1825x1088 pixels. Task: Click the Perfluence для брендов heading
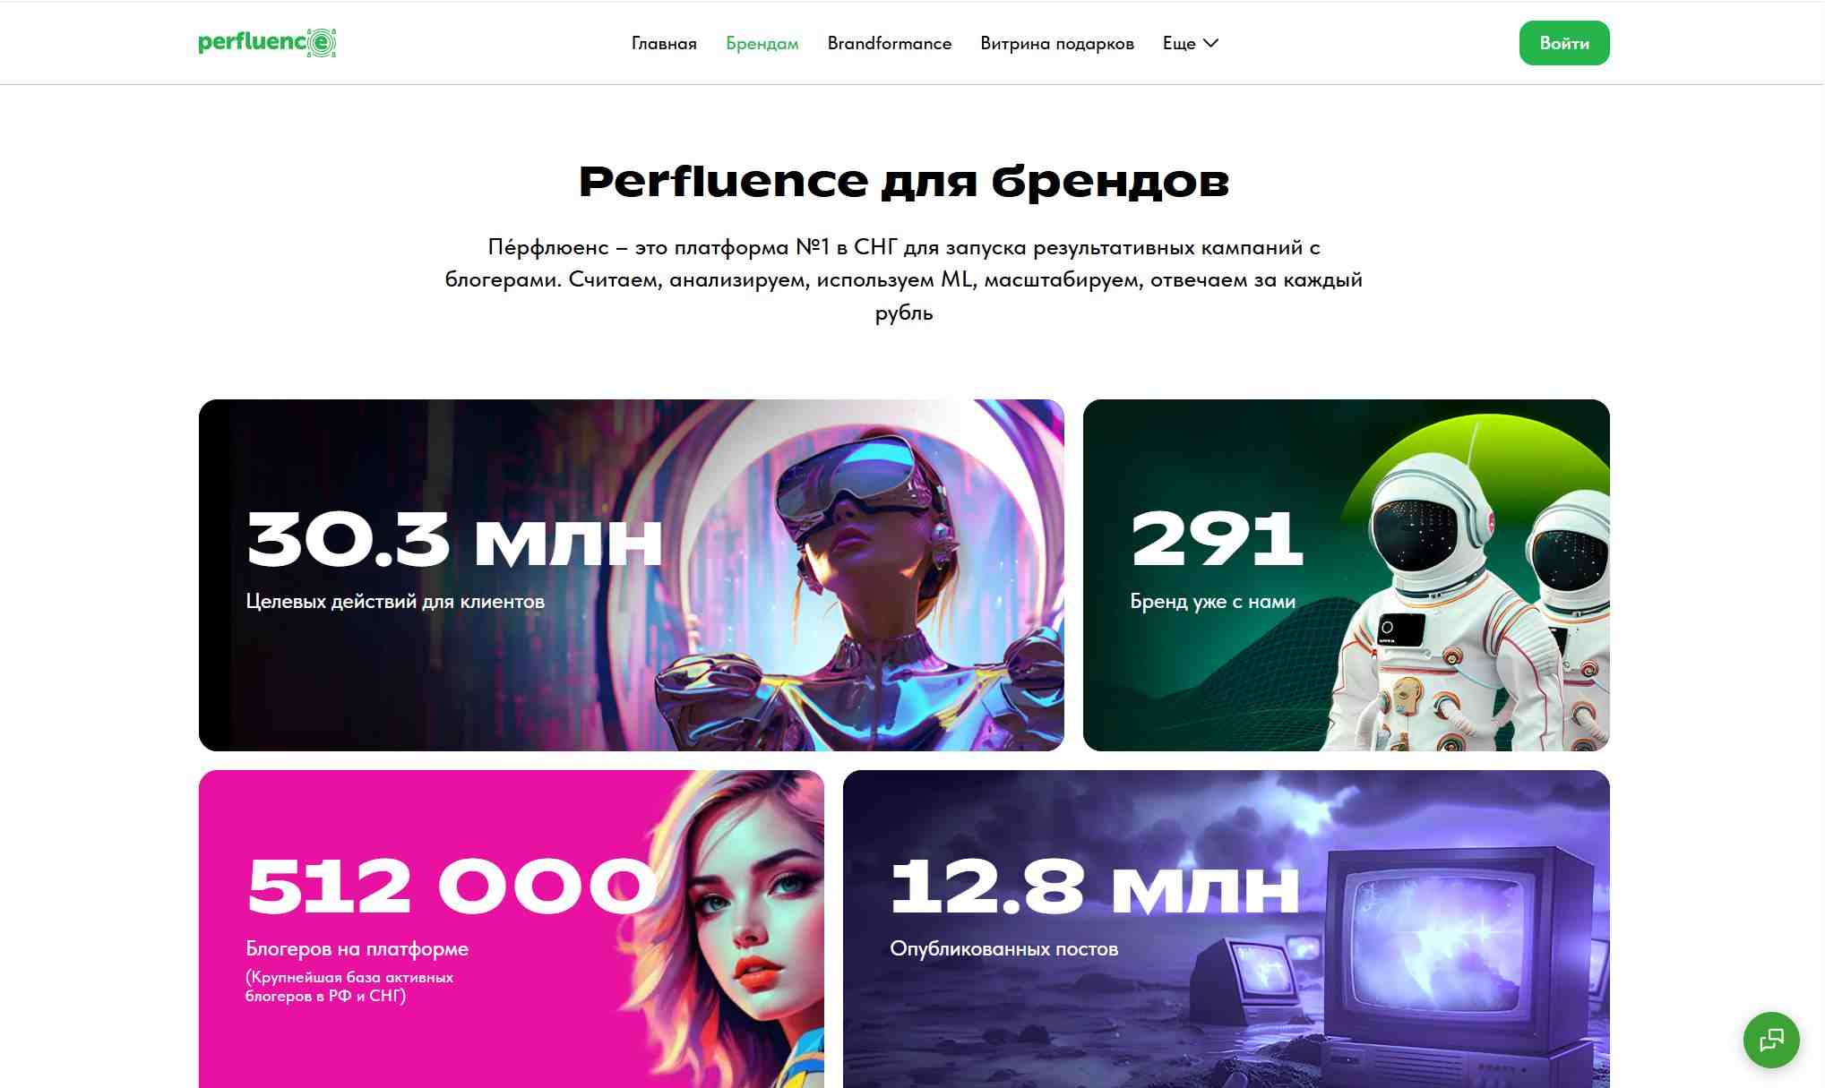pos(904,181)
